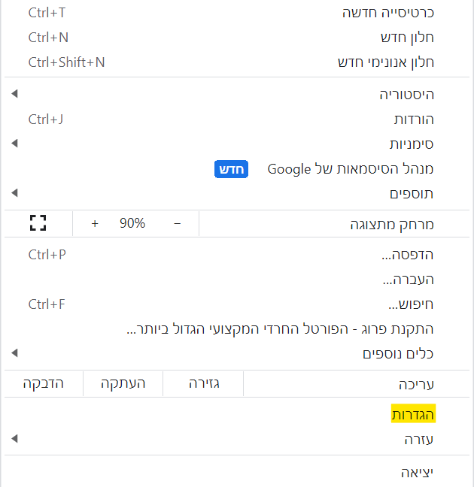The width and height of the screenshot is (474, 487).
Task: Open מנהל הסיסמאות של Google
Action: click(351, 169)
